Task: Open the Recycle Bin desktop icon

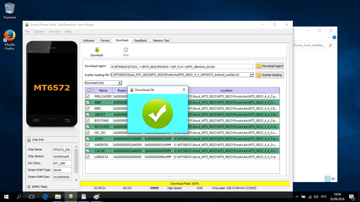Action: [9, 8]
